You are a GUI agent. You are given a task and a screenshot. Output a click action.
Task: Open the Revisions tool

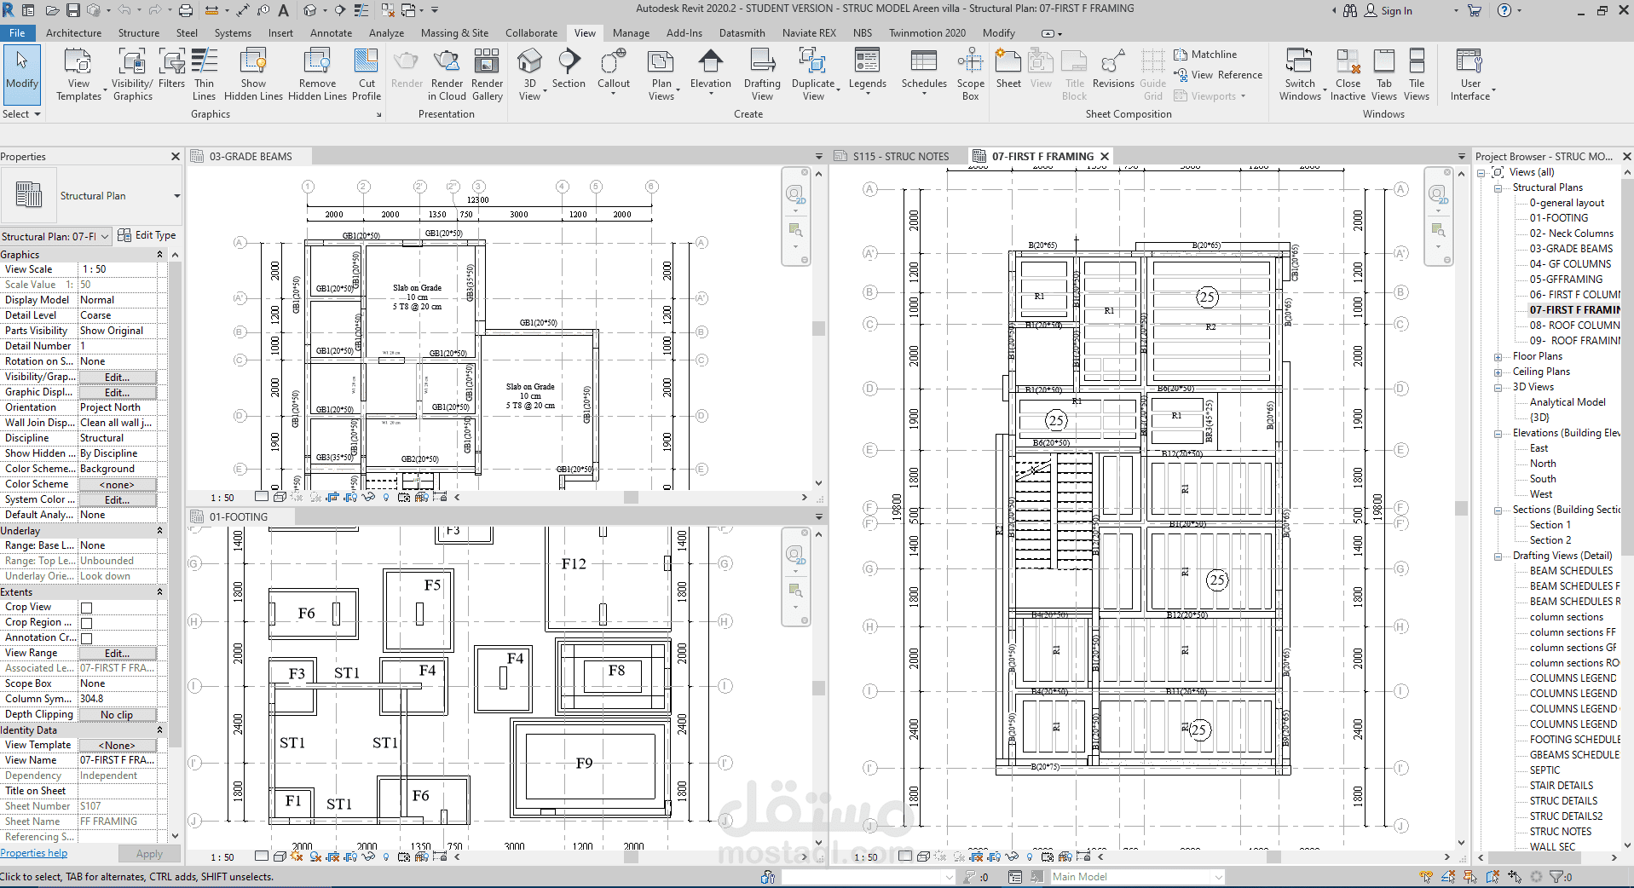click(x=1113, y=68)
